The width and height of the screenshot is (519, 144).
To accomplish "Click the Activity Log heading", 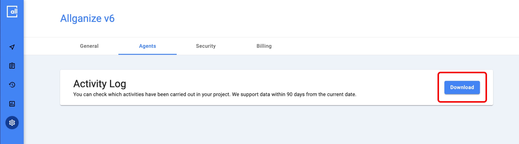I will pos(99,84).
